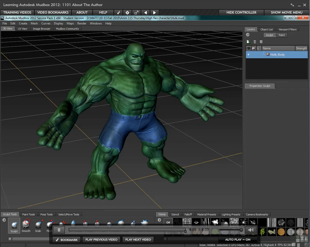Click the checkmark icon in the trainer toolbar
This screenshot has width=310, height=247.
click(118, 12)
